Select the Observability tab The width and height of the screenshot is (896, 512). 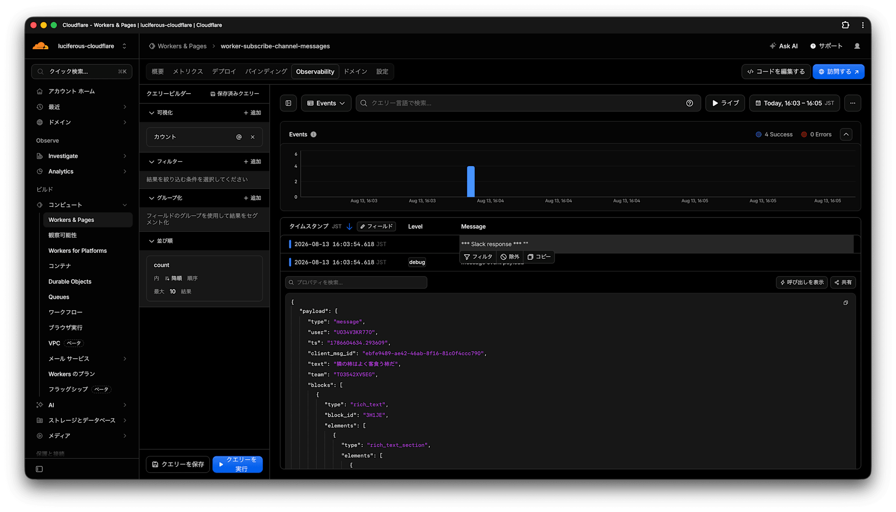315,72
